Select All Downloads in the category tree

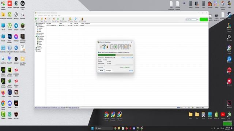click(41, 23)
